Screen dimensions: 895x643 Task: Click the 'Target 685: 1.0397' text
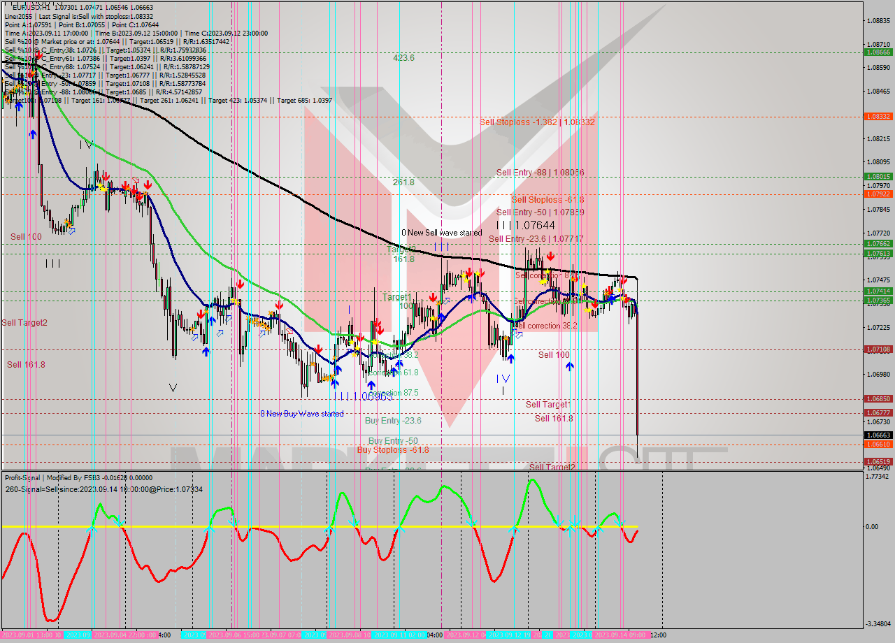coord(304,101)
